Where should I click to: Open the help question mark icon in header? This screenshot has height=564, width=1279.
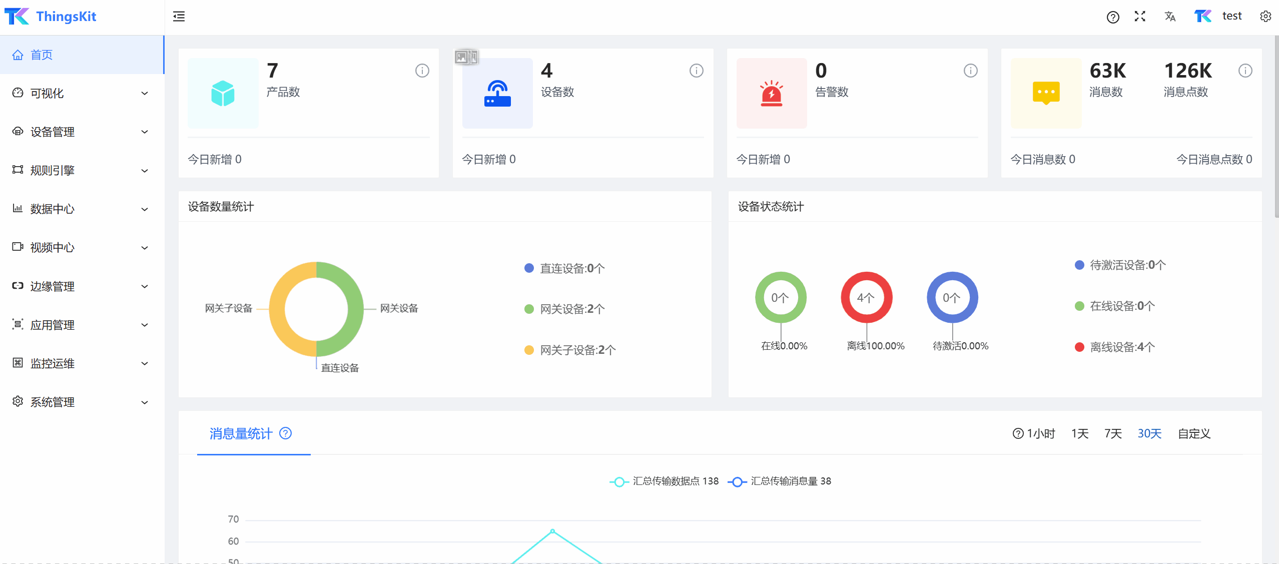(1112, 17)
